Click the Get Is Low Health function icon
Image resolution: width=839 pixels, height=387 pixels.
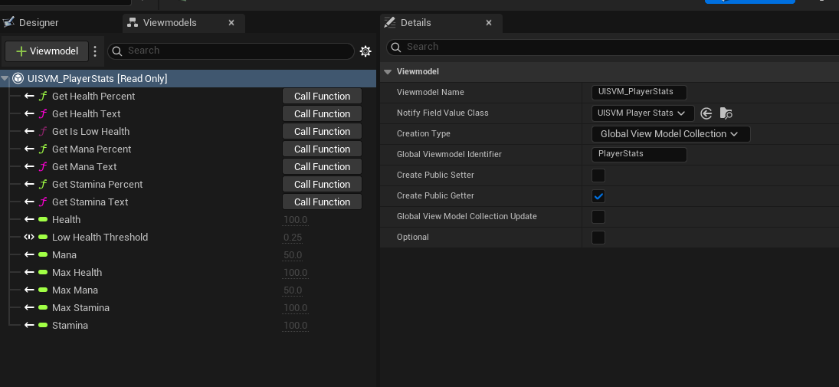pyautogui.click(x=43, y=132)
